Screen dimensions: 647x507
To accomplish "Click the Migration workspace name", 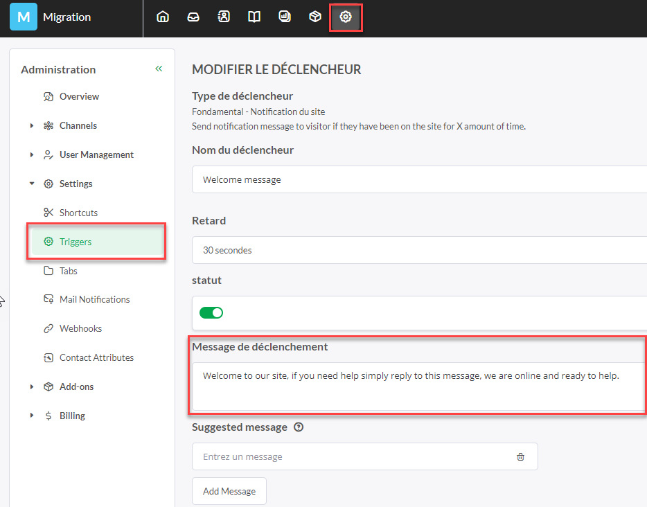I will [x=67, y=17].
